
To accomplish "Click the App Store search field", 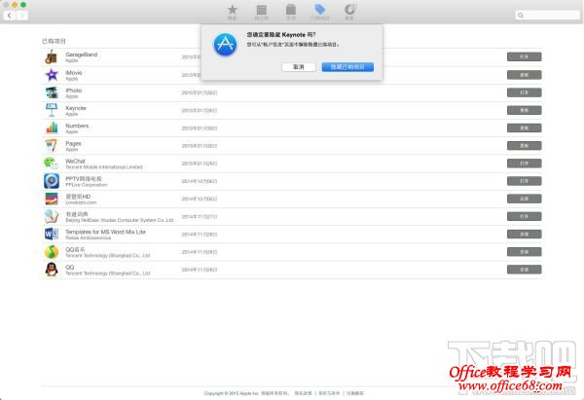I will [x=547, y=15].
